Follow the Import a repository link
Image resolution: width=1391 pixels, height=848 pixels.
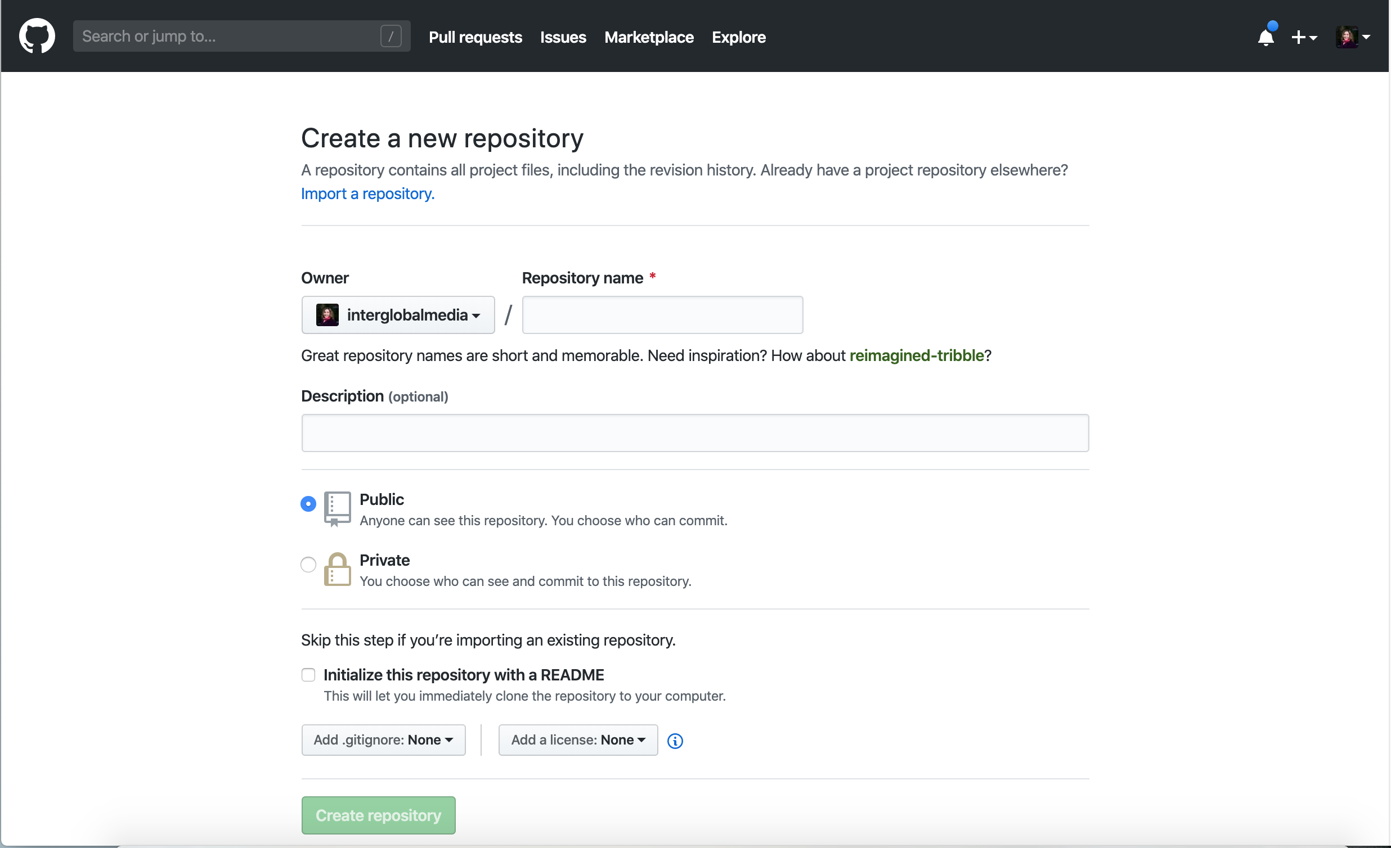[x=367, y=193]
